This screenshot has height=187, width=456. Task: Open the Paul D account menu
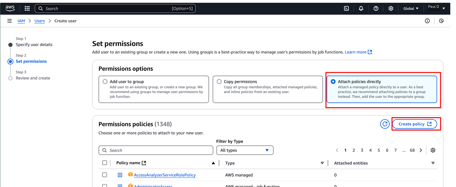coord(436,8)
